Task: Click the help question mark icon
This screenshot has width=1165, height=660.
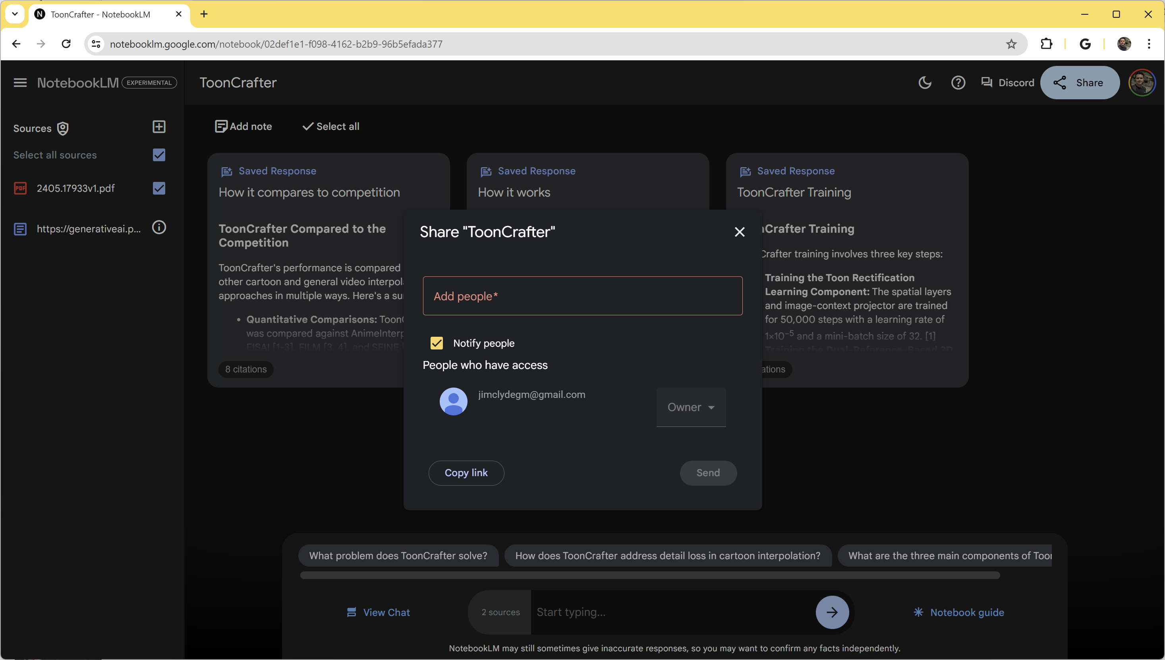Action: 958,82
